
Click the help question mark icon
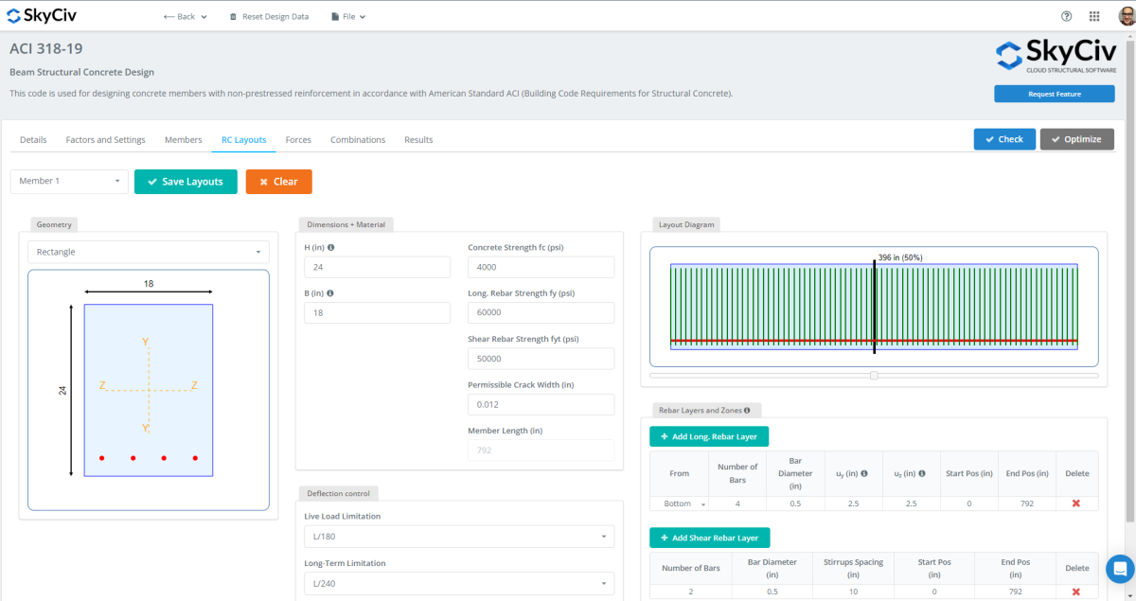click(x=1067, y=16)
